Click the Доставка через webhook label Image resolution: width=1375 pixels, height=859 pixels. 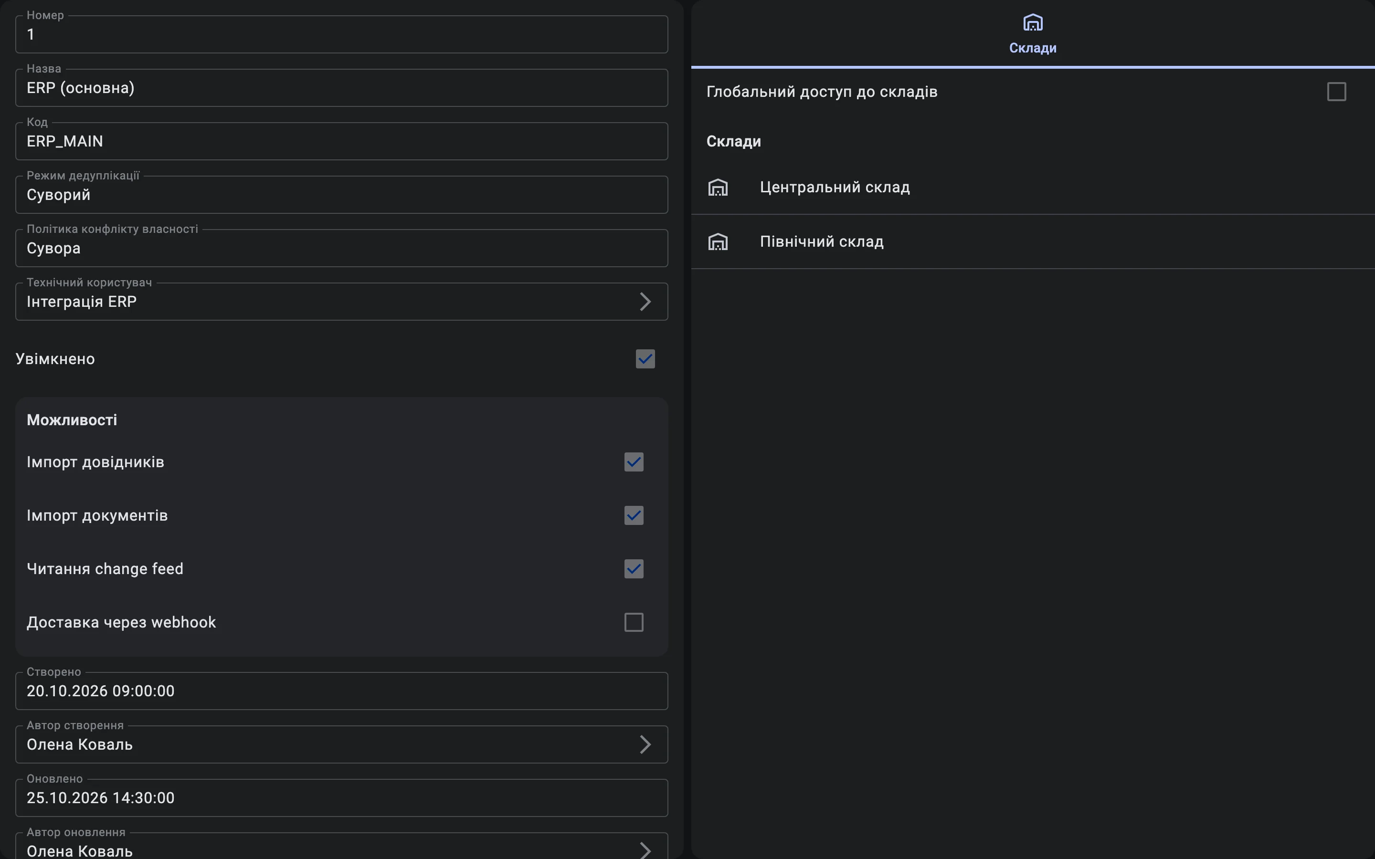[x=121, y=622]
